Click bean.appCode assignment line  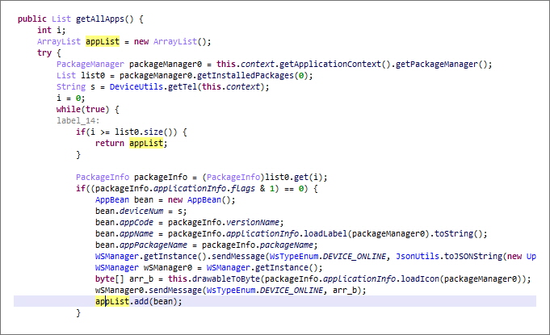[190, 222]
